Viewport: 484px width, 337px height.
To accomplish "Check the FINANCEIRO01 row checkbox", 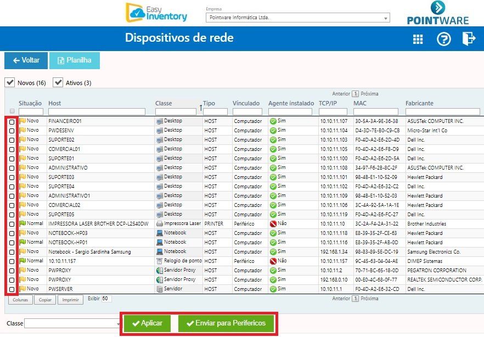I will 12,122.
